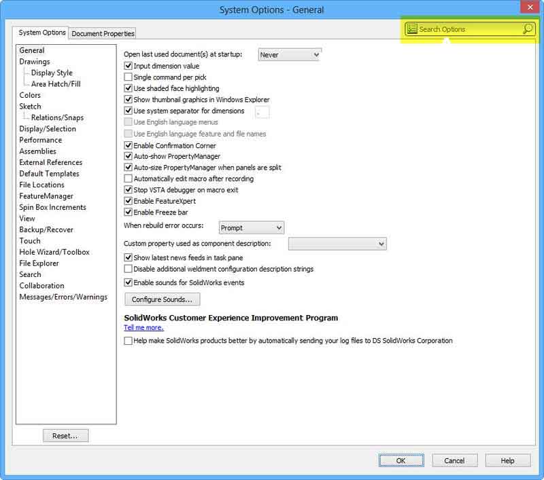Open File Explorer options
This screenshot has height=480, width=544.
tap(39, 263)
